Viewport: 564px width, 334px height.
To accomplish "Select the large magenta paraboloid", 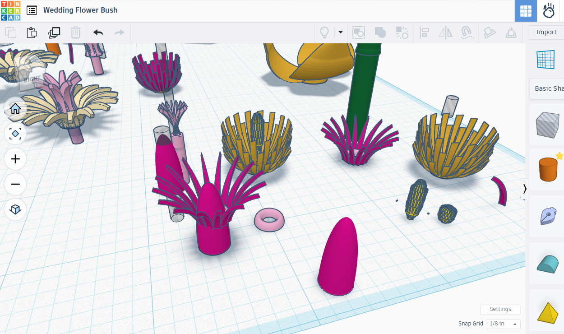I will click(x=338, y=257).
